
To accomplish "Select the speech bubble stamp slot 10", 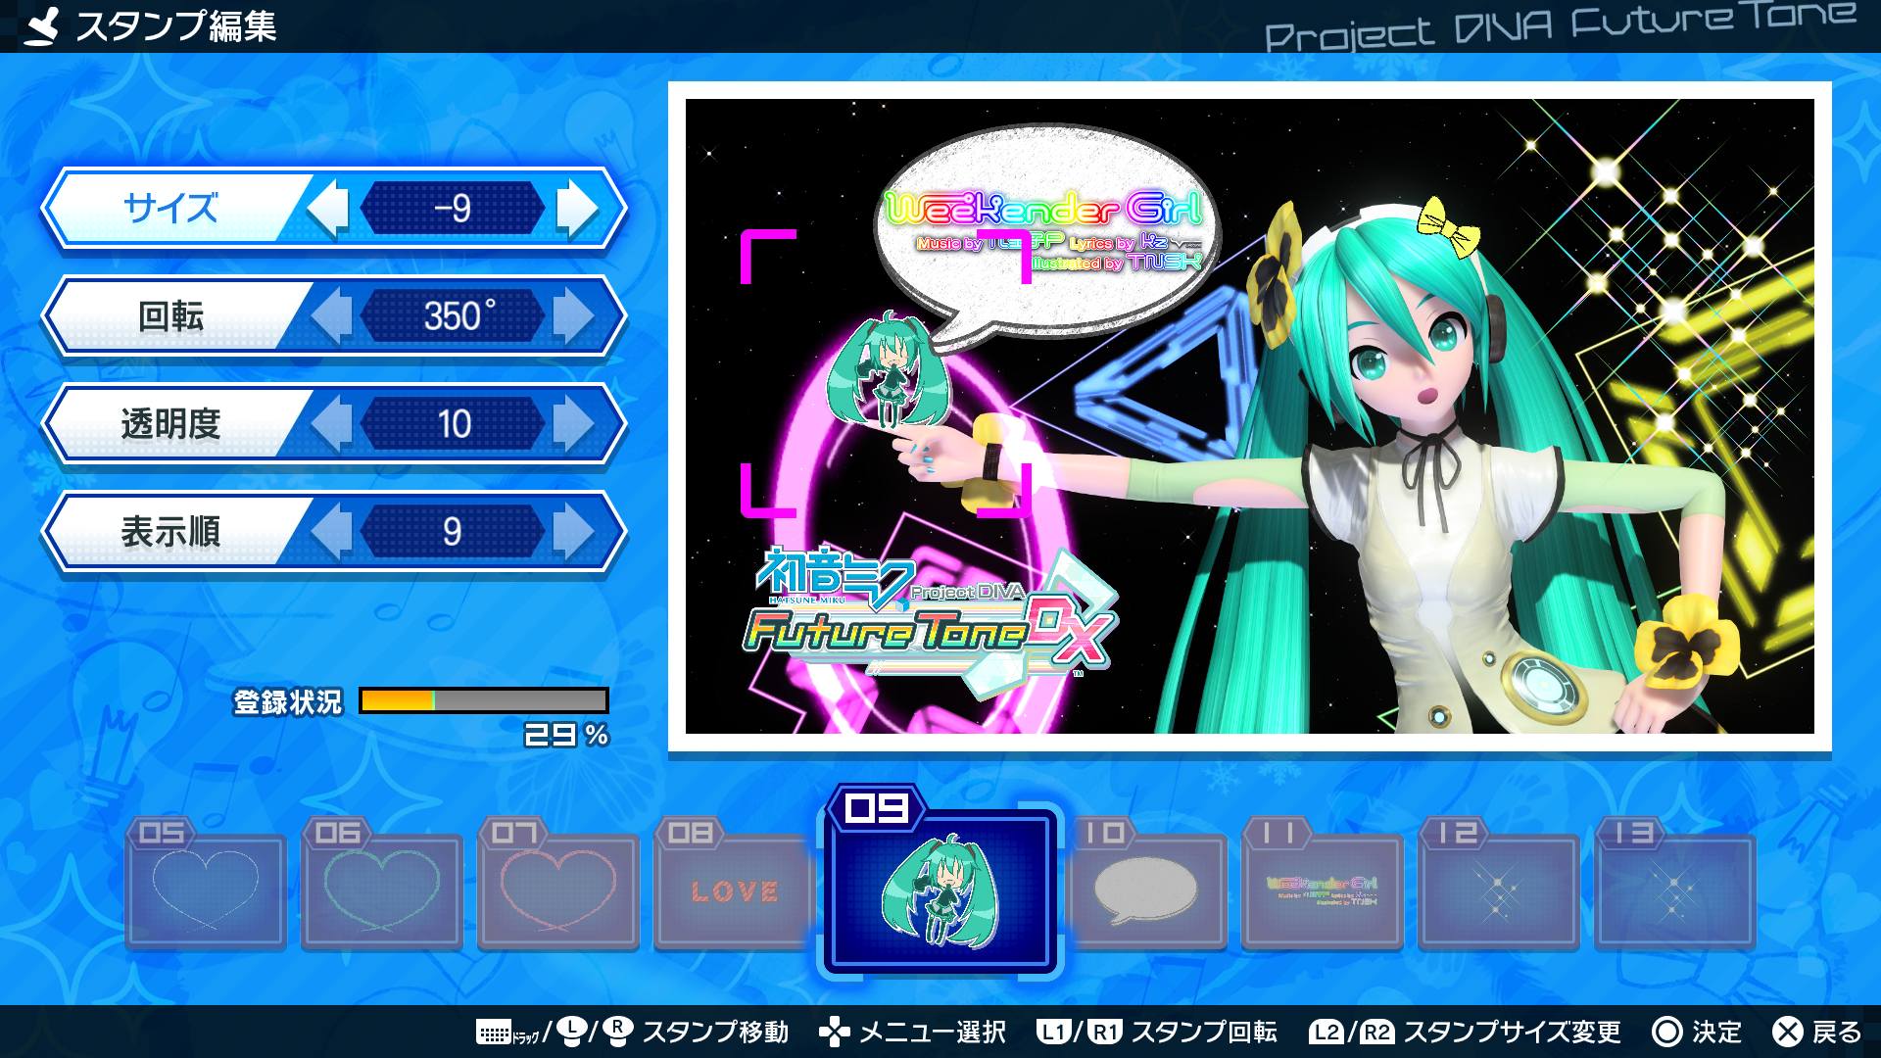I will click(1146, 890).
